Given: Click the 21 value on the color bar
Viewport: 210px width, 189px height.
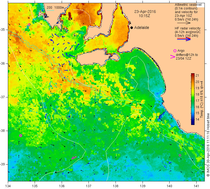Looking at the screenshot, I should pos(197,75).
